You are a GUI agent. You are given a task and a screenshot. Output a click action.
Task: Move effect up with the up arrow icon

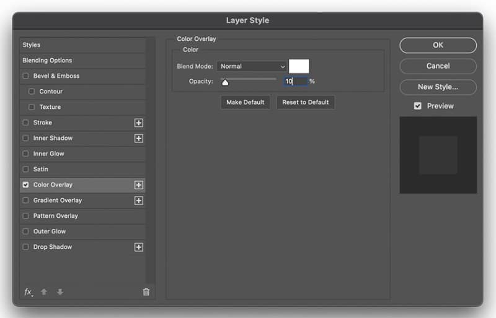coord(44,292)
